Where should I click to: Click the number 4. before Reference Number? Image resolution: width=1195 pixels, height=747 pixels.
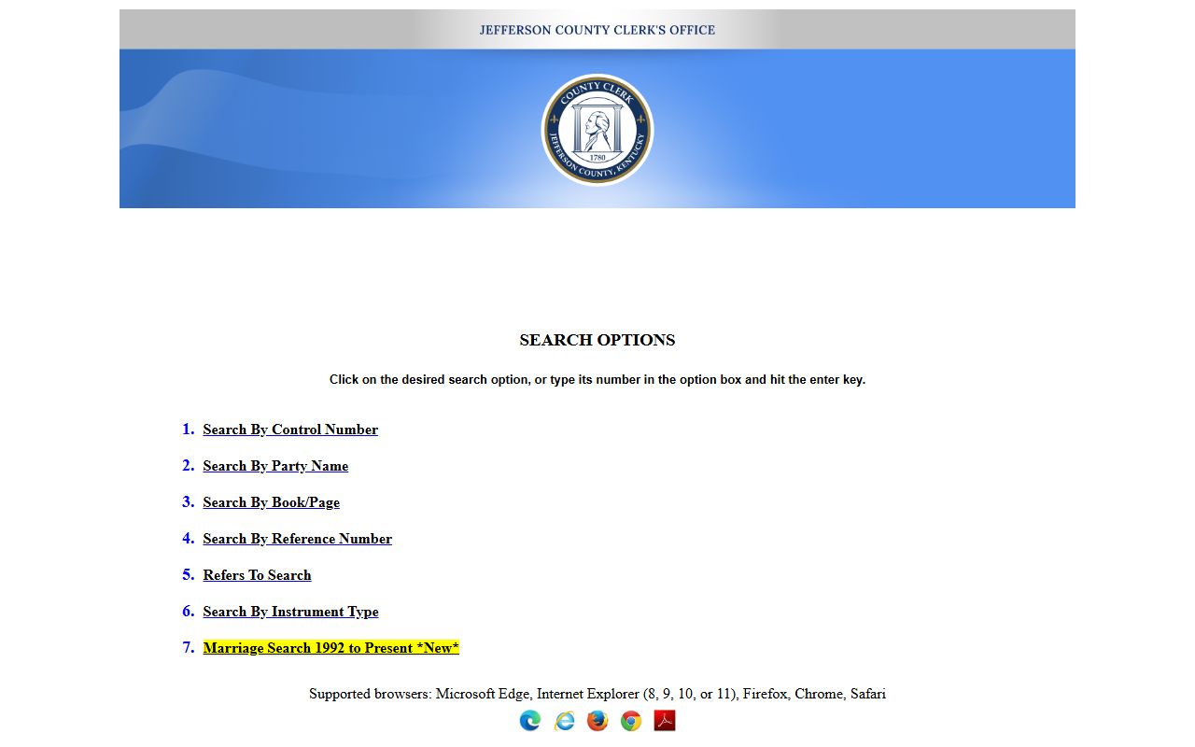coord(189,539)
